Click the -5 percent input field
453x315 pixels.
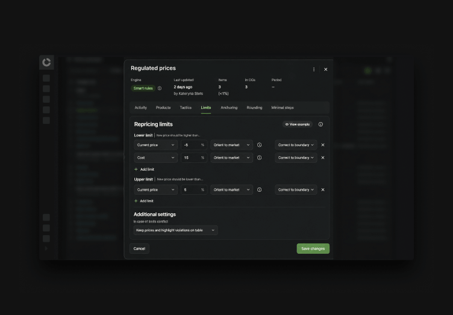[194, 145]
